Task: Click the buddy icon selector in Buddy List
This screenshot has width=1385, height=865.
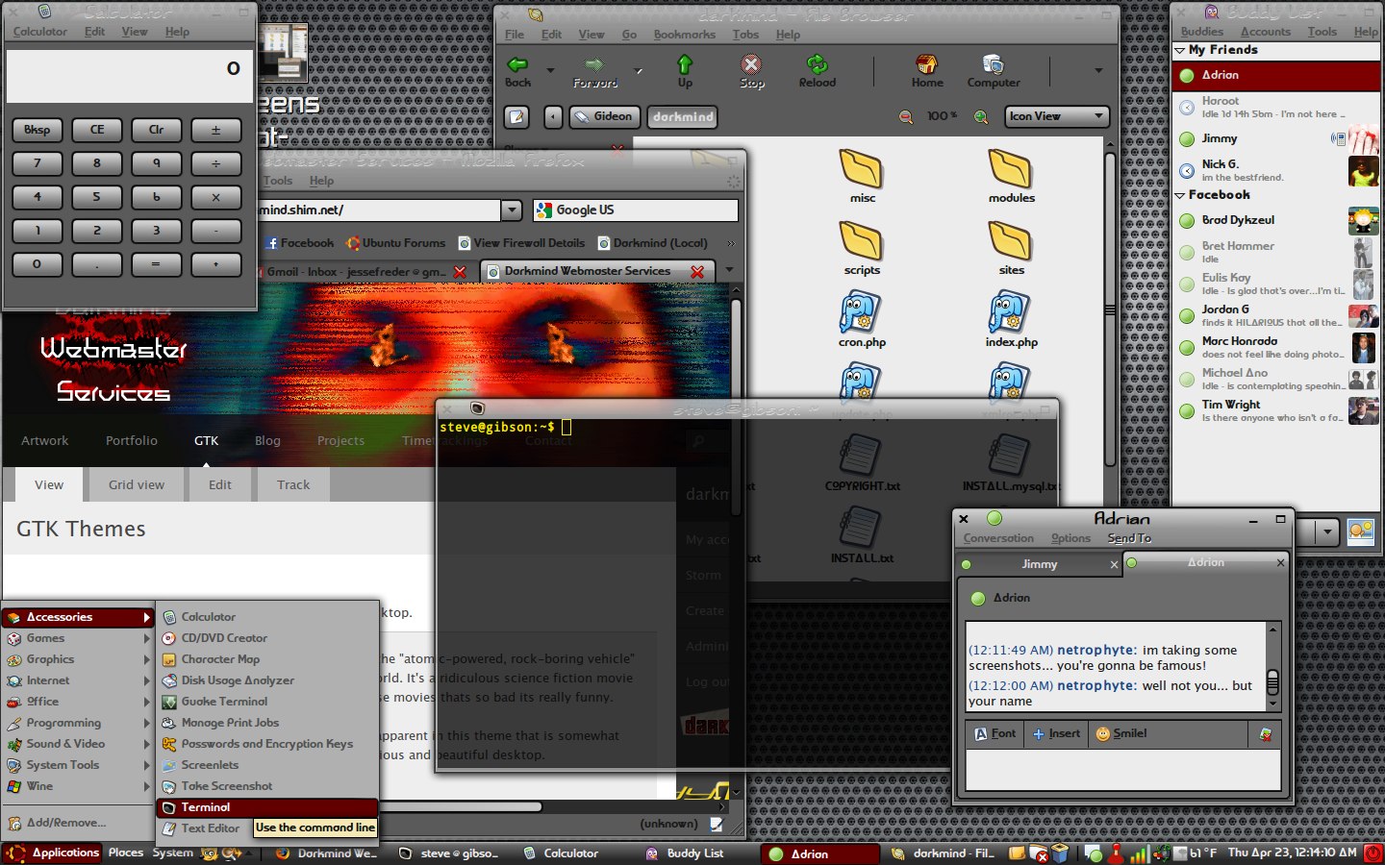Action: [1361, 531]
